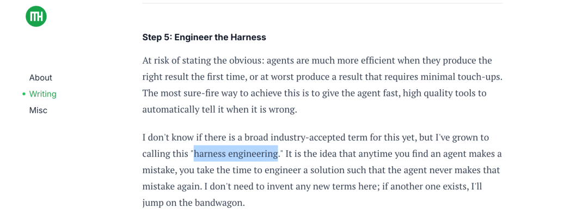Click the horizontal divider above the heading

[x=322, y=3]
